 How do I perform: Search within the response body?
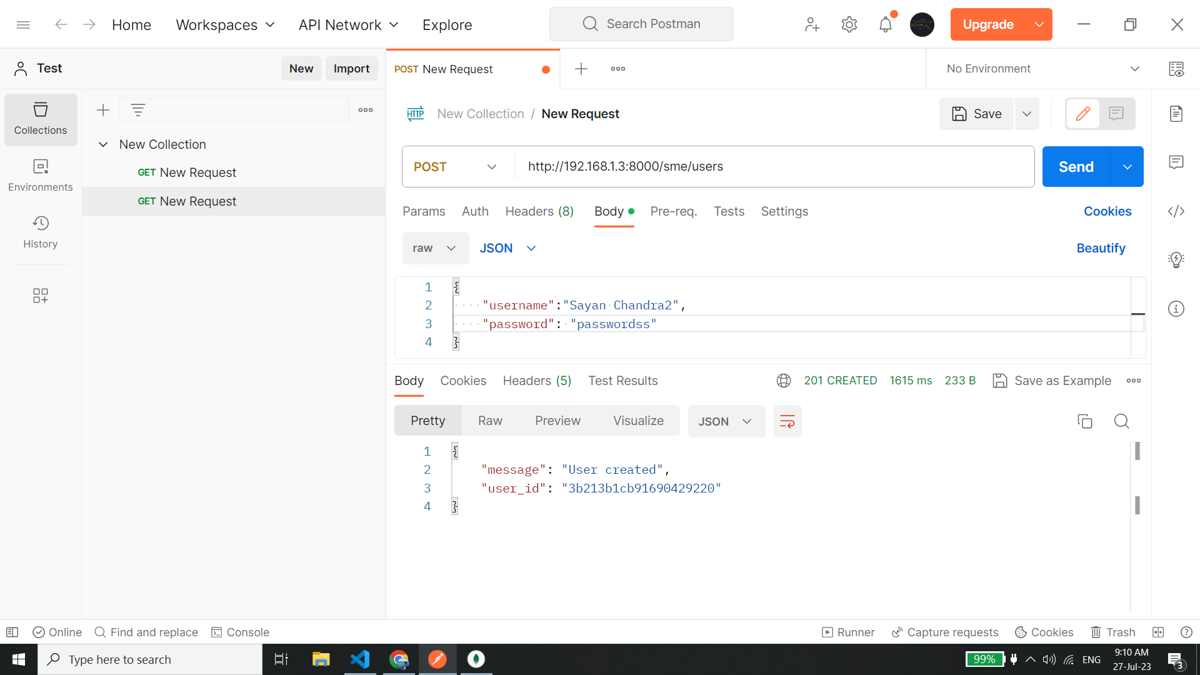tap(1121, 421)
